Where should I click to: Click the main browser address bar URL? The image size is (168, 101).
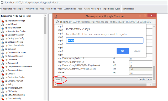click(x=33, y=2)
